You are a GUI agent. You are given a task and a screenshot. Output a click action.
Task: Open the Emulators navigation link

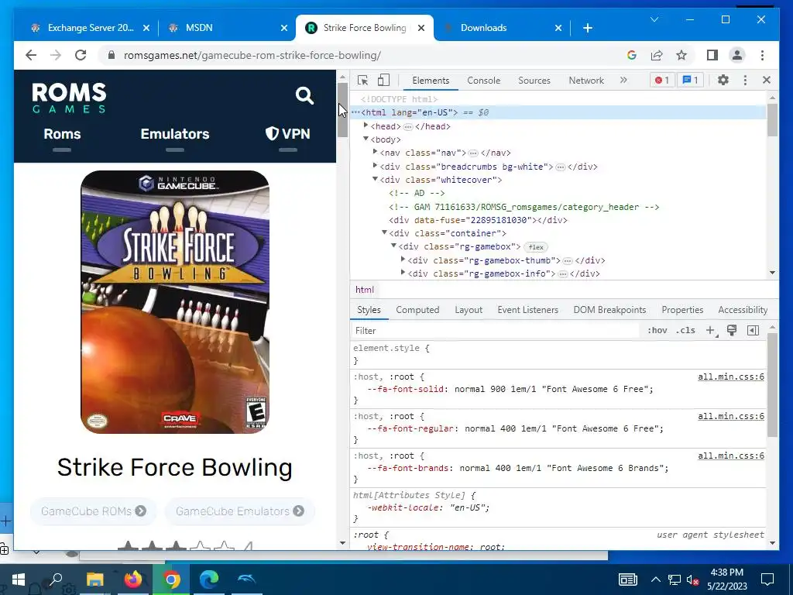point(175,134)
